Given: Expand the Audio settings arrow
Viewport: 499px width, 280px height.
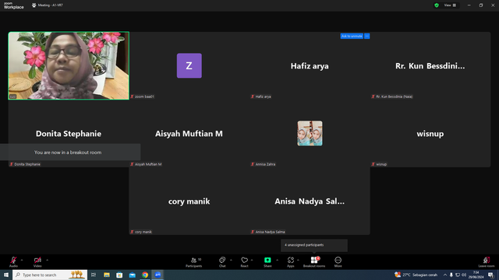Looking at the screenshot, I should tap(22, 260).
